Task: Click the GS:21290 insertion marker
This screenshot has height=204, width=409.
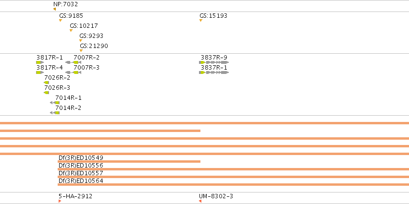Action: click(81, 51)
